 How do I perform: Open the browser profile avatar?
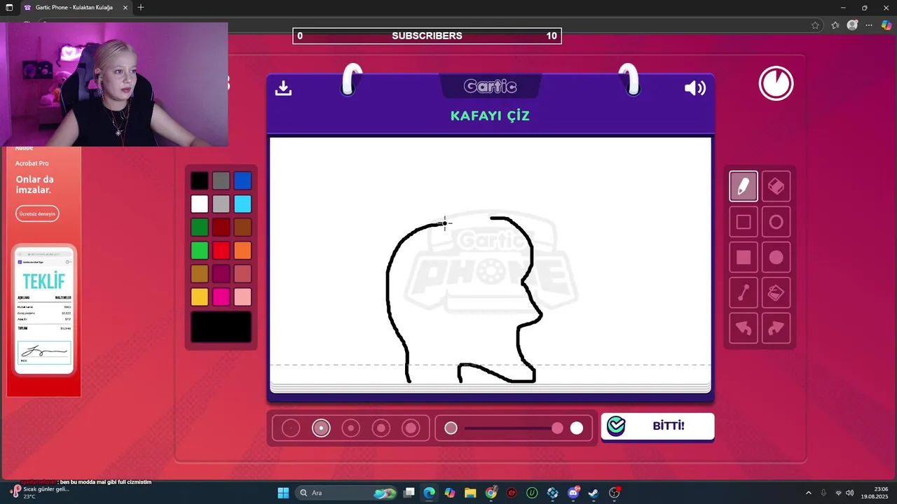click(x=852, y=25)
